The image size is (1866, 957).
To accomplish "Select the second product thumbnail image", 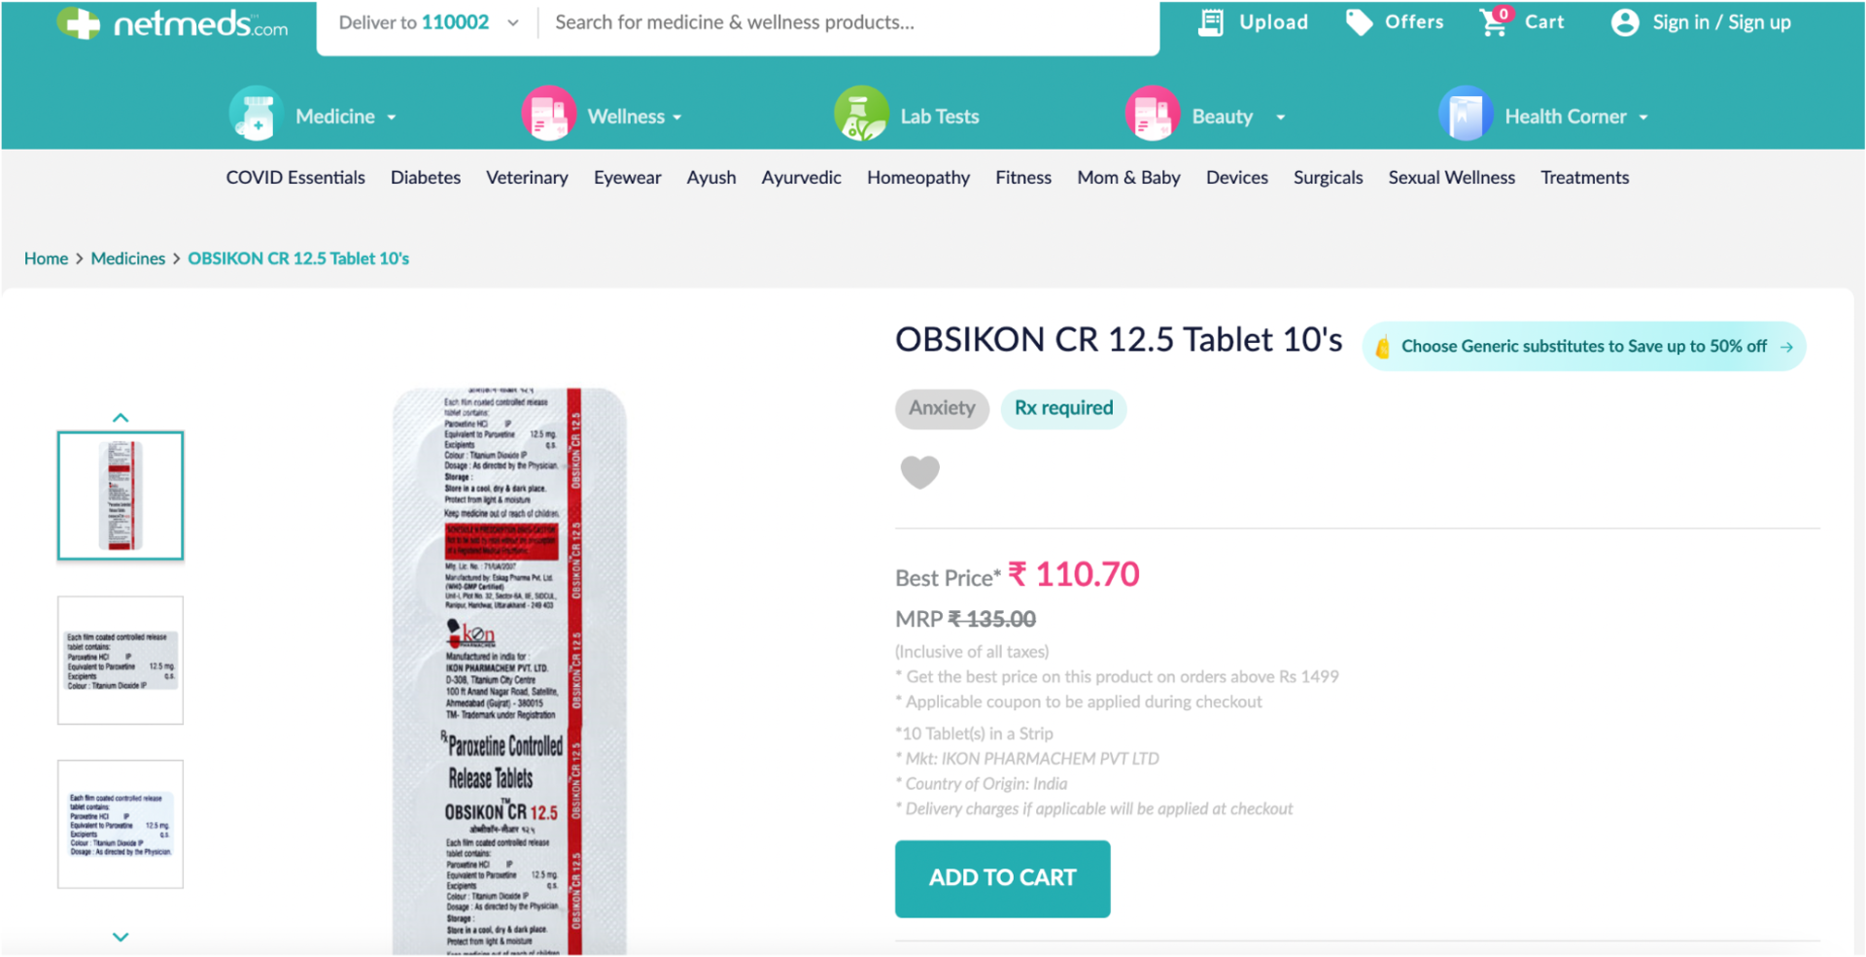I will coord(121,660).
